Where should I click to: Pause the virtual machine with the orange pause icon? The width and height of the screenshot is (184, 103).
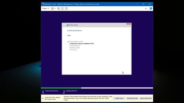[52, 8]
